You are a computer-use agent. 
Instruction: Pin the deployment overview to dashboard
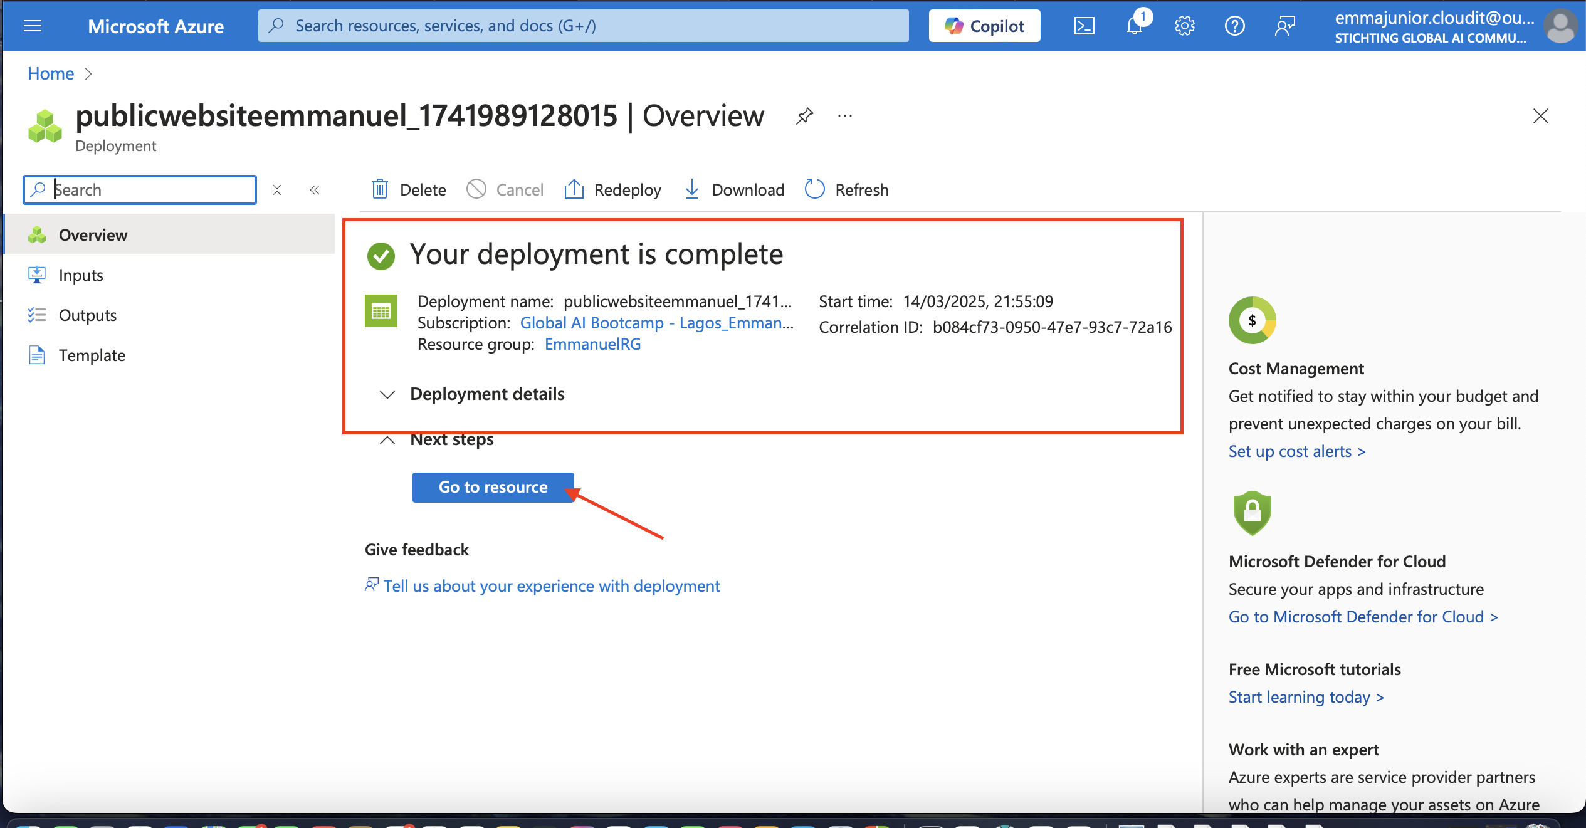[x=804, y=116]
